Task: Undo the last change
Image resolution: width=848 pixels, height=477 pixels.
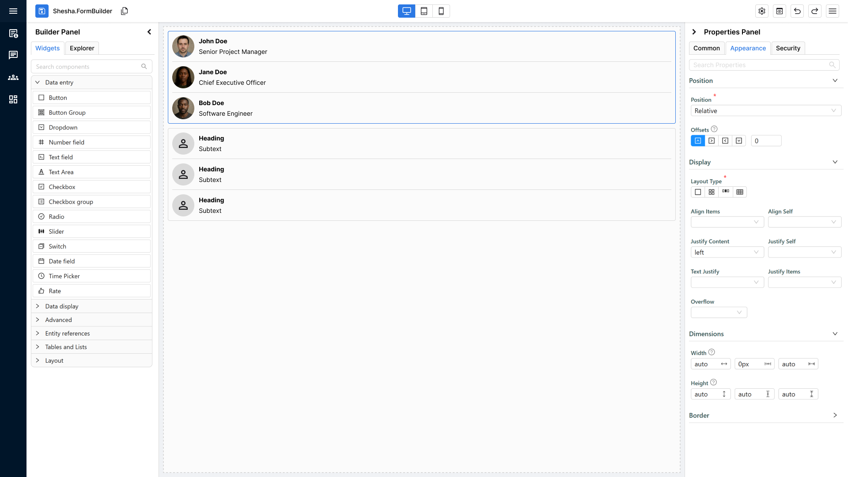Action: 797,11
